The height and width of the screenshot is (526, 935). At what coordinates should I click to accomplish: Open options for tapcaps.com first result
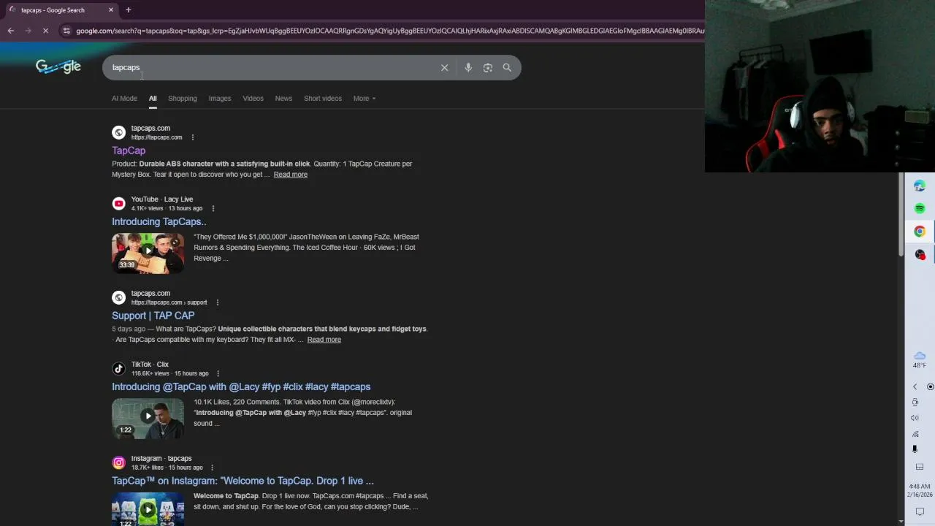coord(193,137)
